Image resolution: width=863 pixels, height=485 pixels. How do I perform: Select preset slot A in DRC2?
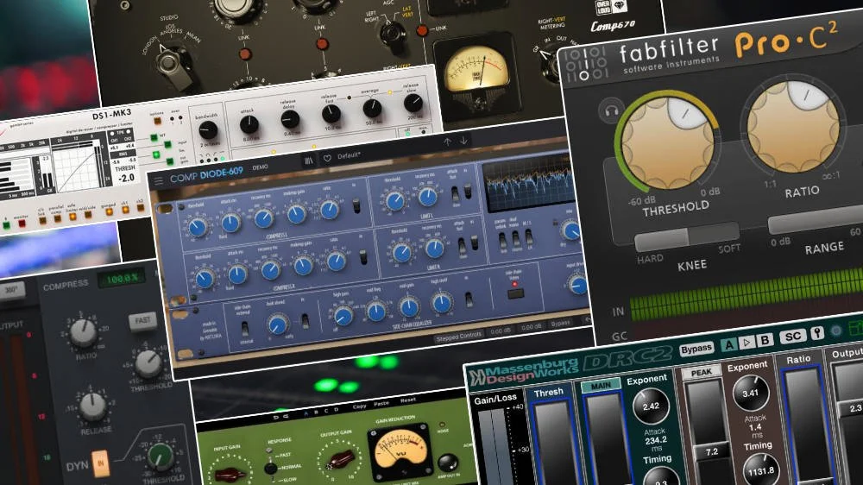coord(728,344)
